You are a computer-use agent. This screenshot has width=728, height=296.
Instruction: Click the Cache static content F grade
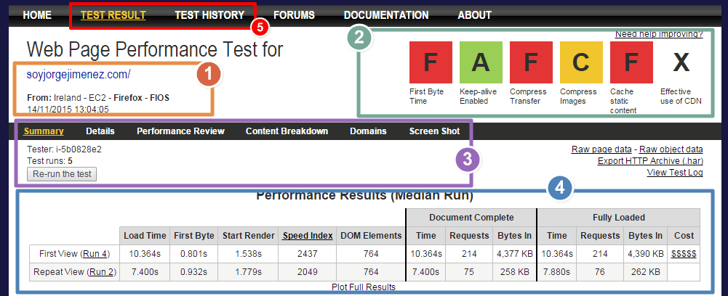(631, 62)
